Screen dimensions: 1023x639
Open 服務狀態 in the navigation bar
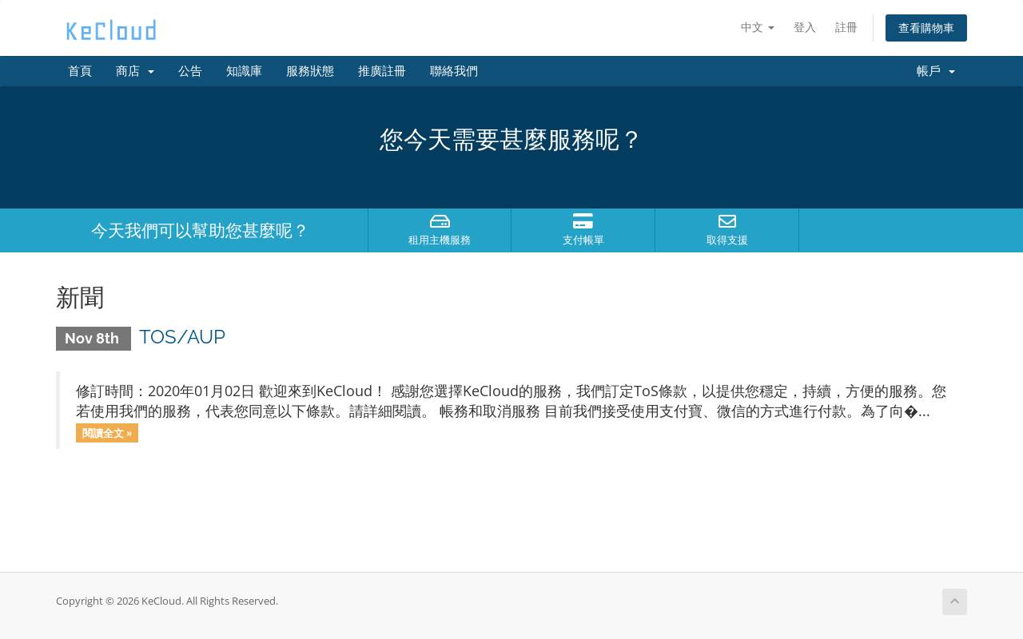click(310, 71)
